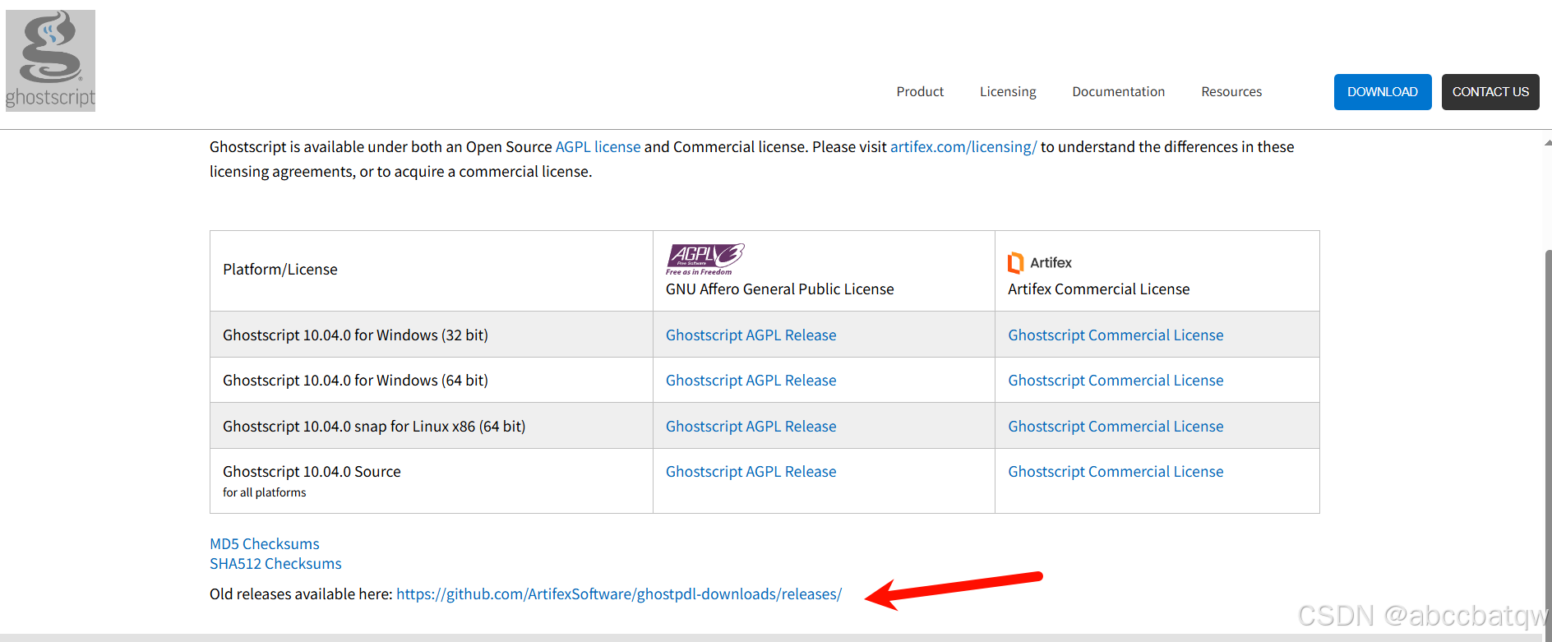Open the artifex.com/licensing/ link

tap(963, 147)
